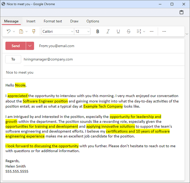This screenshot has width=190, height=183.
Task: Open the Calibri font name dropdown
Action: click(x=58, y=31)
